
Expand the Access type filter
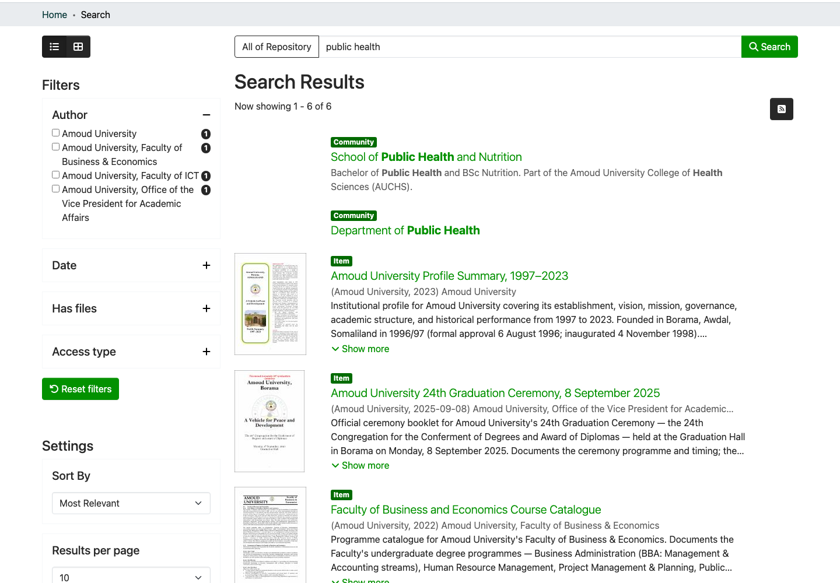point(206,352)
